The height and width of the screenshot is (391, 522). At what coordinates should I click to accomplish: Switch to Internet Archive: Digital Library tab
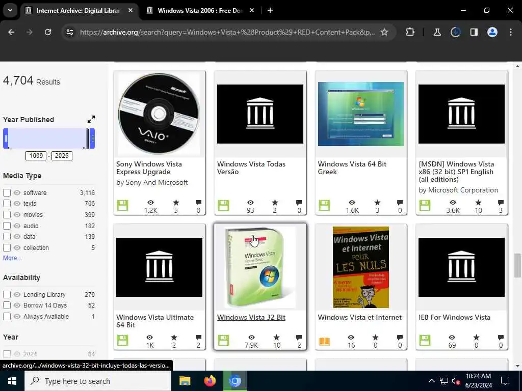[x=79, y=10]
